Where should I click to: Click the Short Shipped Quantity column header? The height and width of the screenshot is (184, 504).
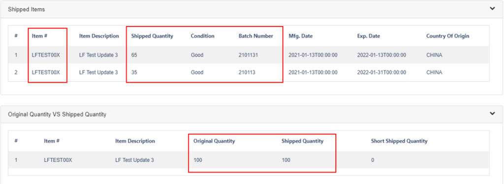[x=399, y=141]
